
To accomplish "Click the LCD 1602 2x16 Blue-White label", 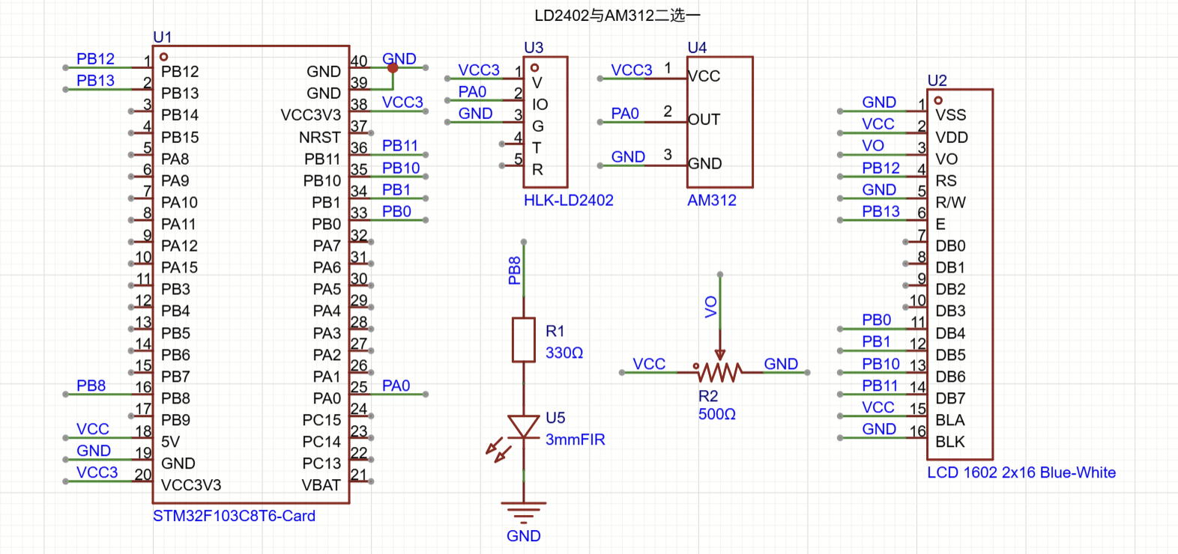I will point(1021,472).
